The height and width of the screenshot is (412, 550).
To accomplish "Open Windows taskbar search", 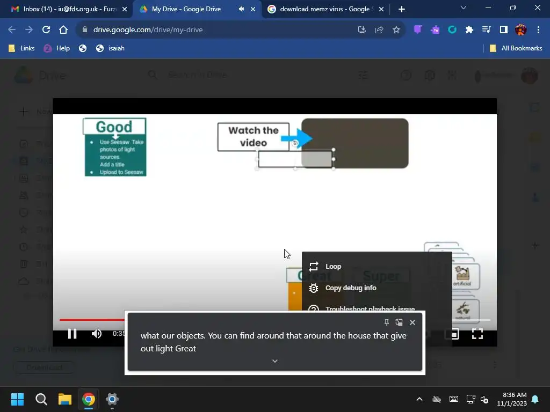I will 41,399.
